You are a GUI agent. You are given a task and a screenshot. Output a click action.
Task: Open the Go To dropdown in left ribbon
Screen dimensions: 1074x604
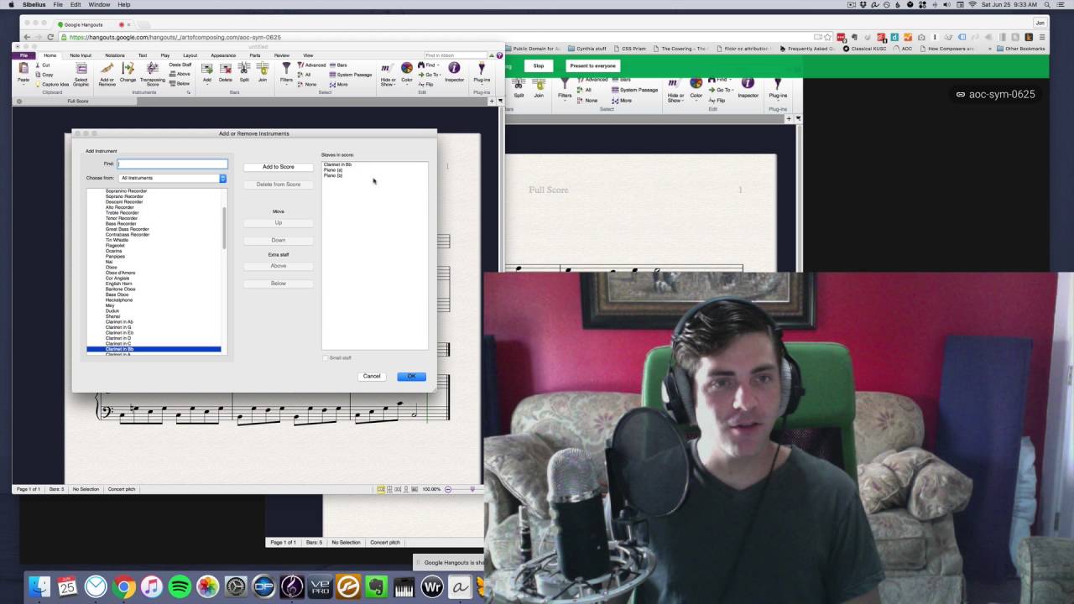coord(429,75)
